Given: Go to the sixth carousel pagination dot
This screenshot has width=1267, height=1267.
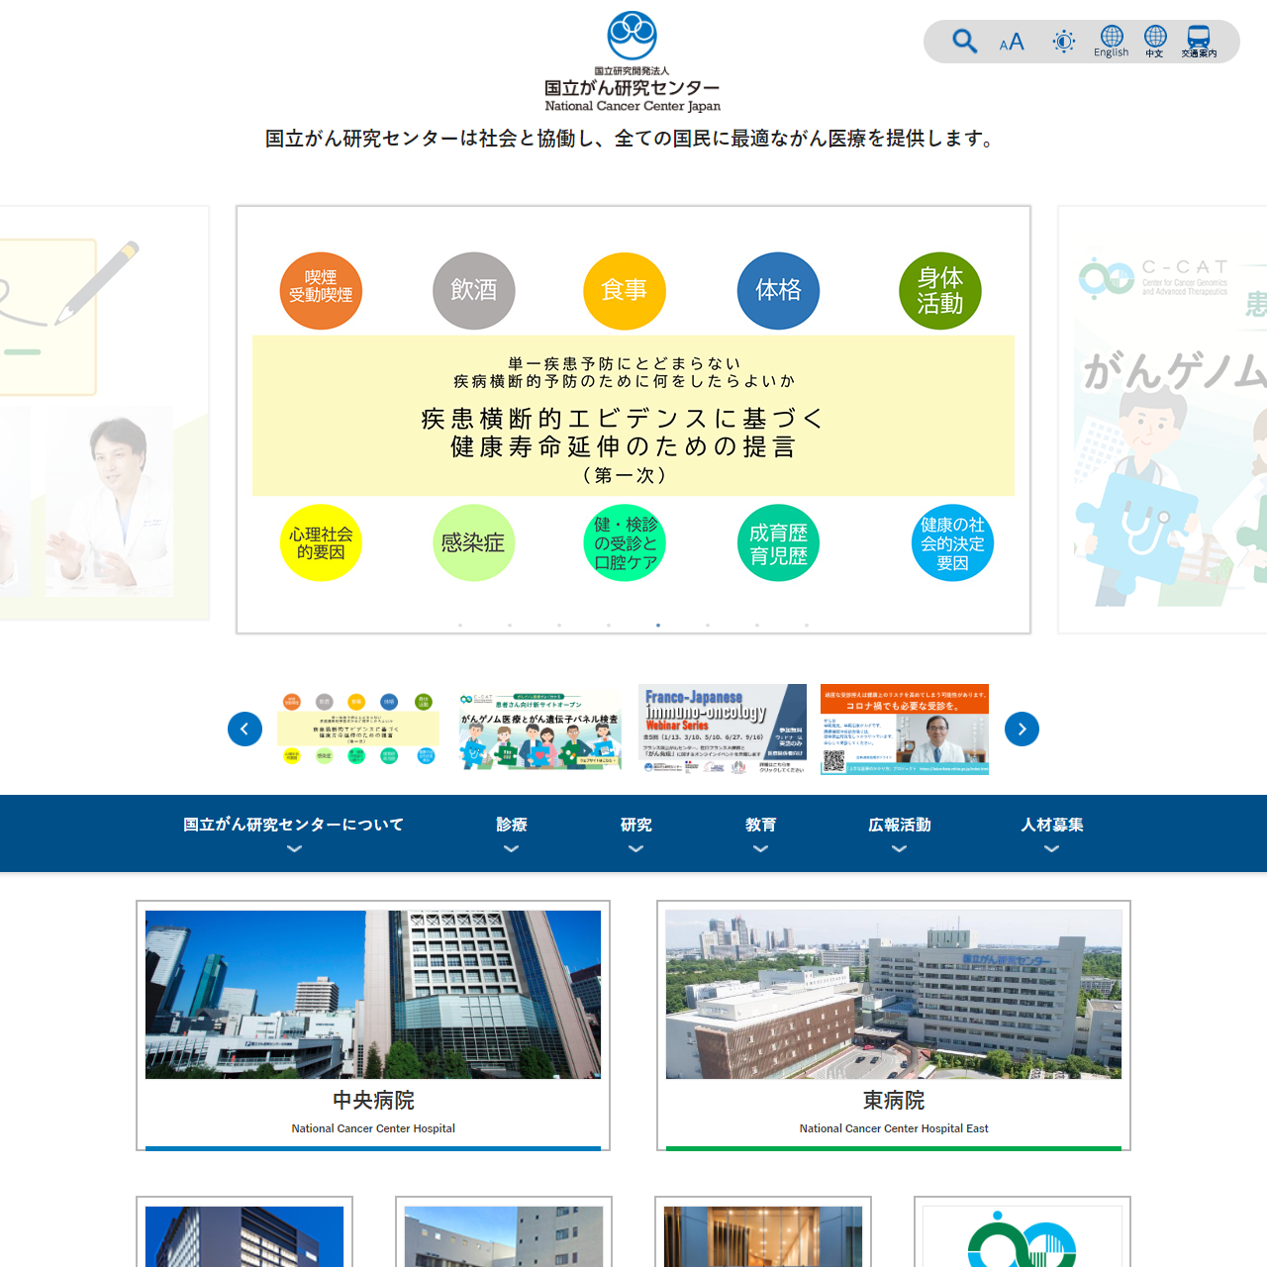Looking at the screenshot, I should point(708,626).
